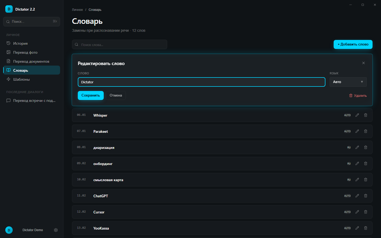Select the онбординг word text
The height and width of the screenshot is (238, 381).
[x=103, y=164]
